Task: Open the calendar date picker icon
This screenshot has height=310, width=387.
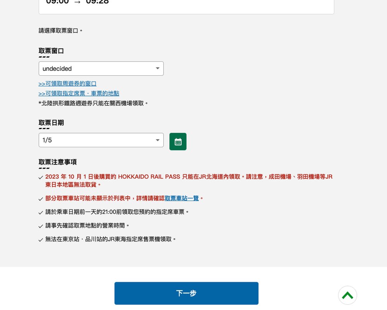Action: pyautogui.click(x=178, y=141)
